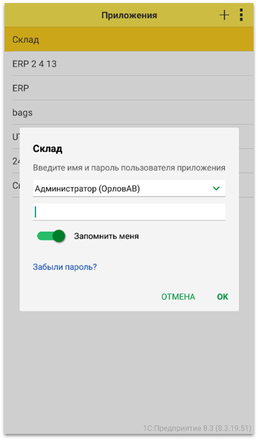Open the Администратор (ОрловАВ) user combo box
Screen dimensions: 258x440
(129, 188)
